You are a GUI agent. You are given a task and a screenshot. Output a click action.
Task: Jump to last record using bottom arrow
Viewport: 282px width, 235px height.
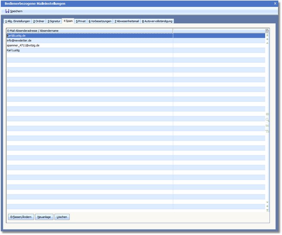click(267, 210)
